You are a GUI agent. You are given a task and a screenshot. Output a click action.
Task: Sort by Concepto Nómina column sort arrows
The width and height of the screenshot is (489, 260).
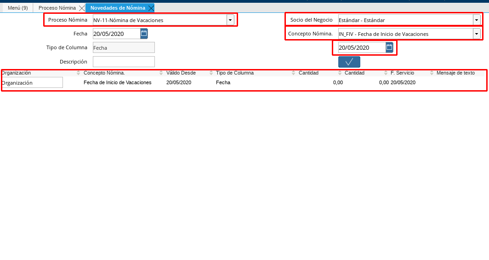161,73
